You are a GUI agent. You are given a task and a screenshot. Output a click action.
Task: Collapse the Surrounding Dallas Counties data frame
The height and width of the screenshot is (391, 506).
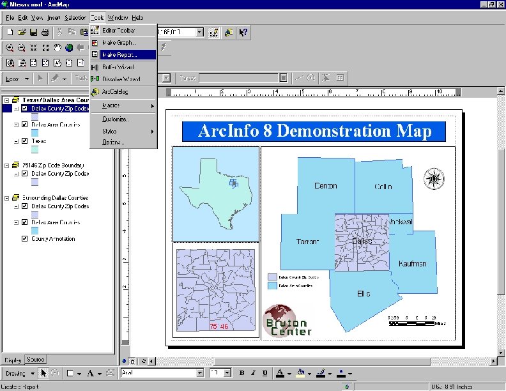tap(6, 198)
